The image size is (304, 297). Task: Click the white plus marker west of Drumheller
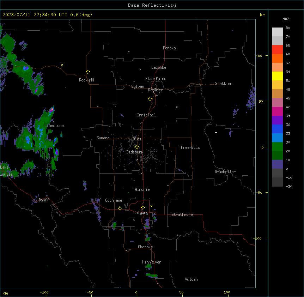click(x=216, y=132)
